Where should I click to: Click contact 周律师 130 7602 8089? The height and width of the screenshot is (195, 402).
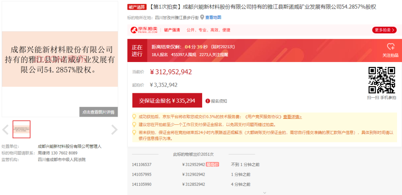pyautogui.click(x=58, y=153)
